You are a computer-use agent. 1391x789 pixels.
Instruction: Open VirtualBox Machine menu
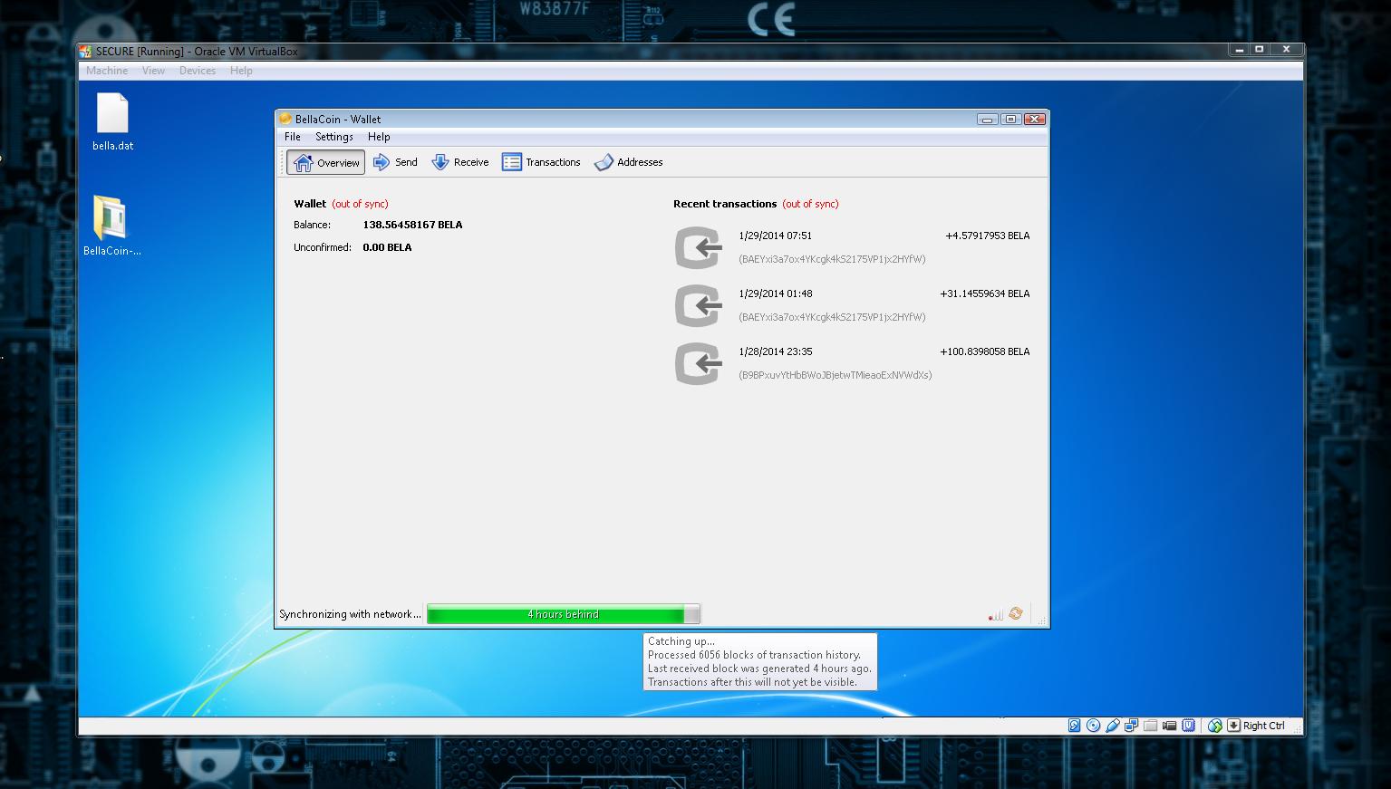pos(107,71)
